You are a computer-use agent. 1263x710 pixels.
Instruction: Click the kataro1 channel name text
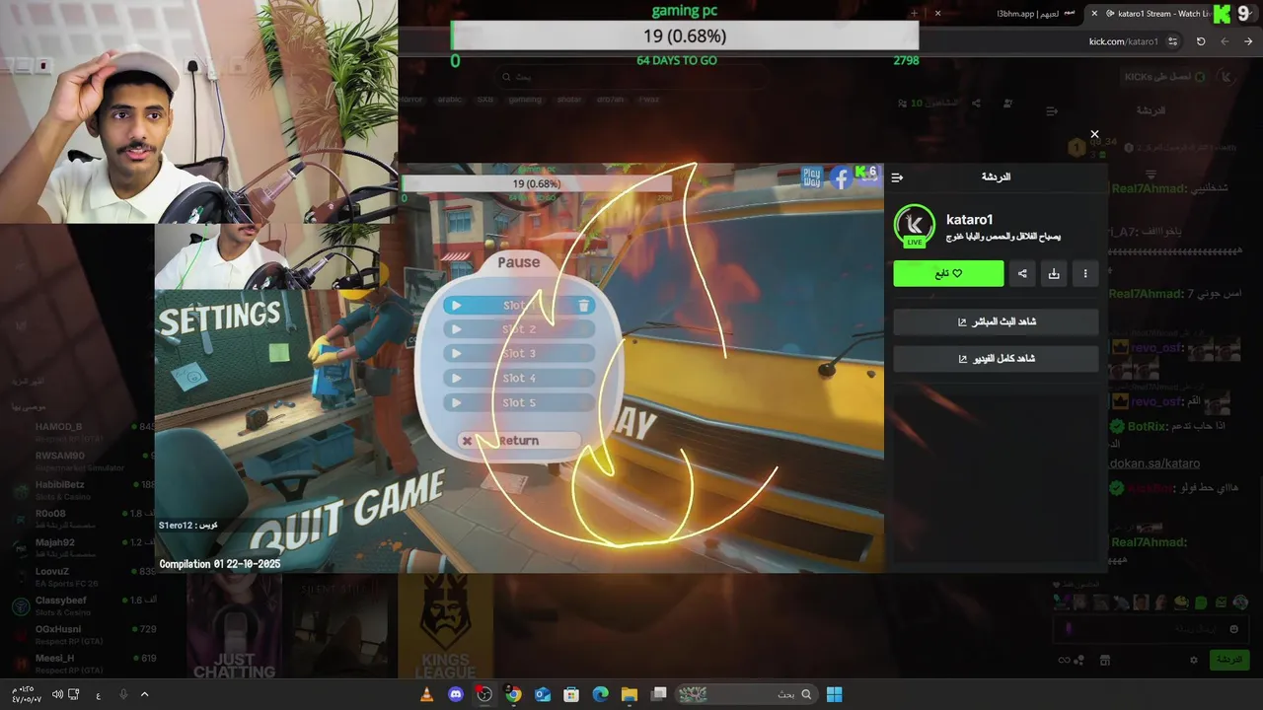pos(969,219)
